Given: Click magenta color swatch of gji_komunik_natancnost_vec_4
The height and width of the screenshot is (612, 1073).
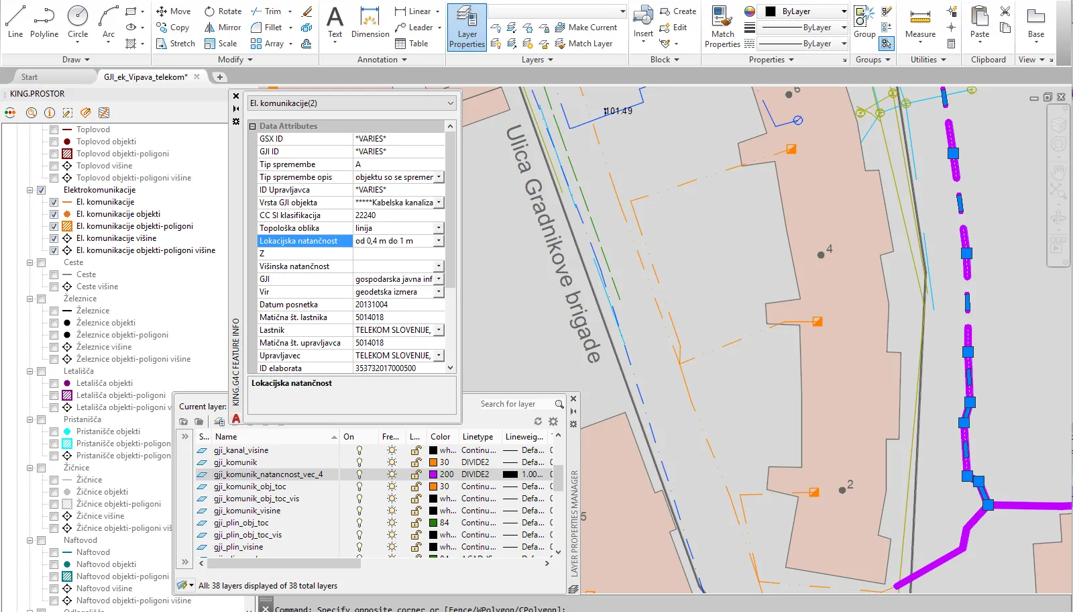Looking at the screenshot, I should click(x=433, y=474).
